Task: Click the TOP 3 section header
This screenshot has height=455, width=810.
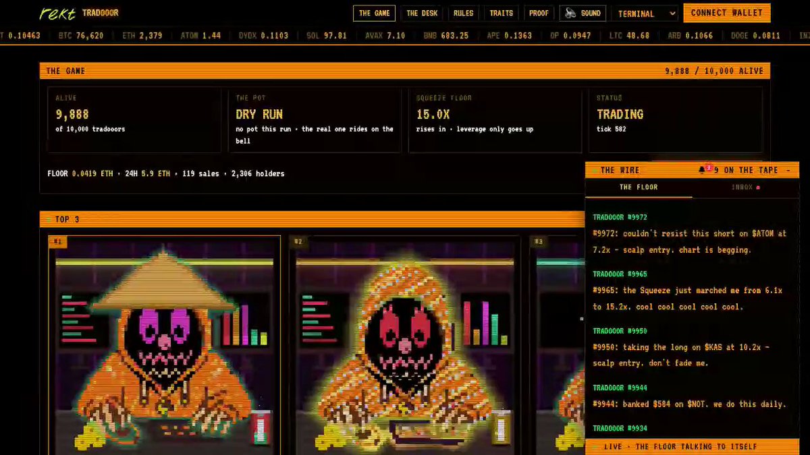Action: click(x=312, y=219)
